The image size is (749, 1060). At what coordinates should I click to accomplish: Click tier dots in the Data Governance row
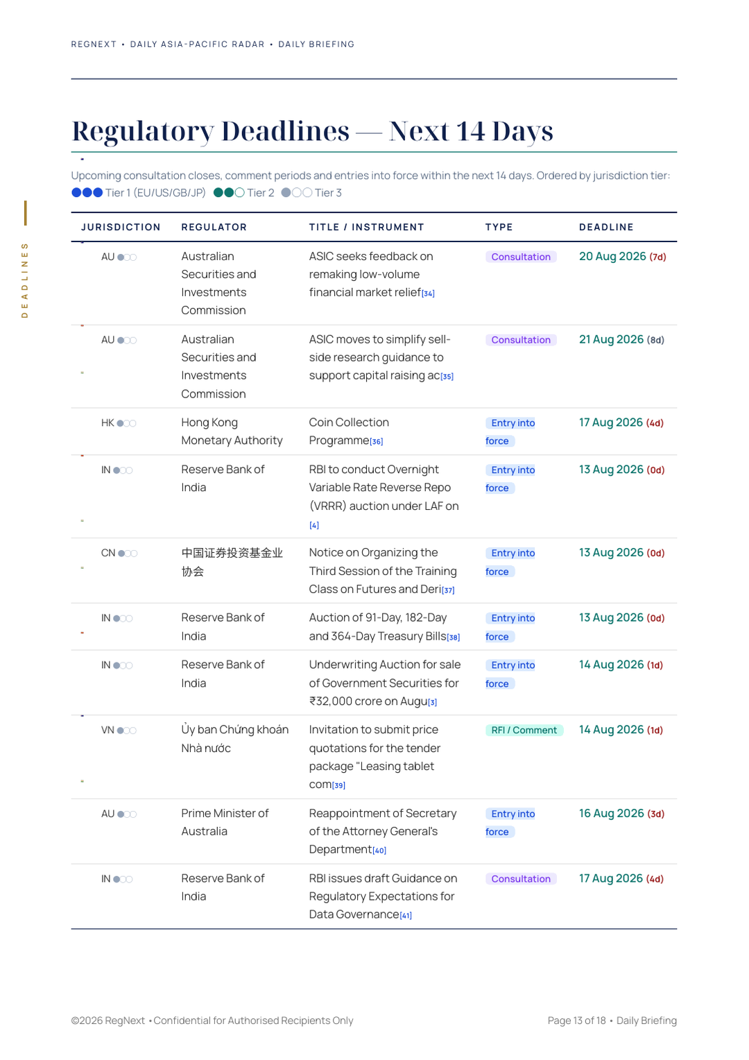(123, 880)
